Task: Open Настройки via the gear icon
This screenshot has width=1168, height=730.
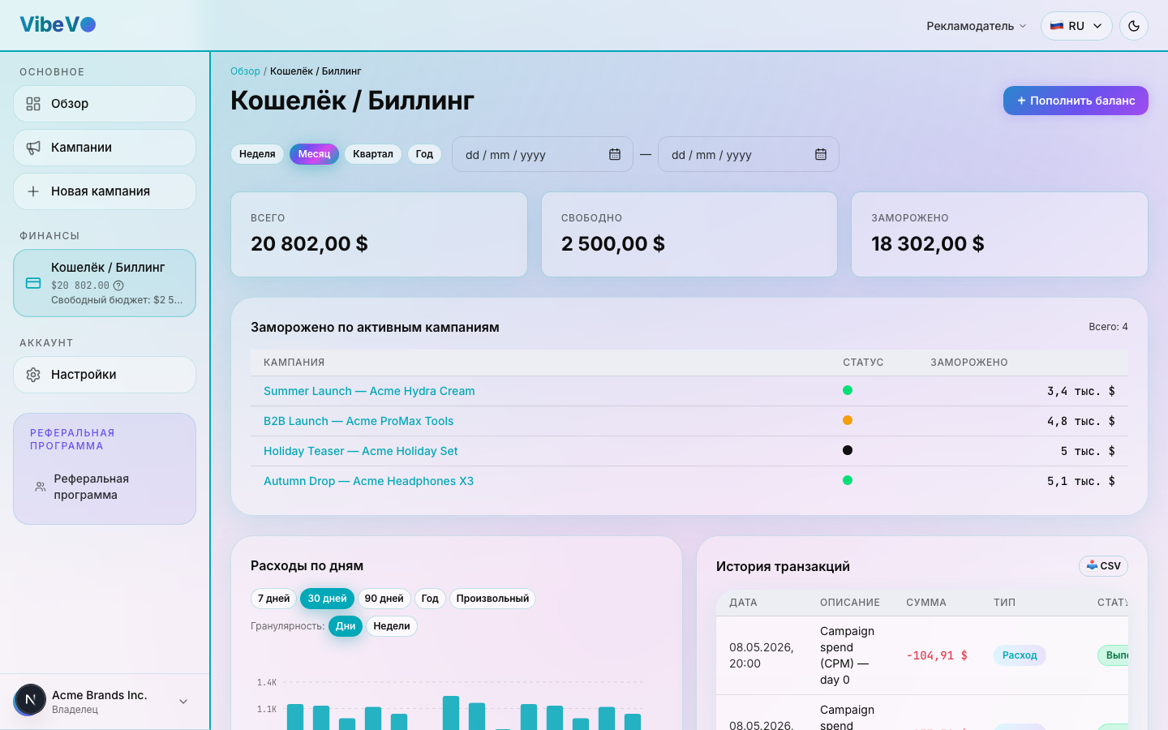Action: point(33,375)
